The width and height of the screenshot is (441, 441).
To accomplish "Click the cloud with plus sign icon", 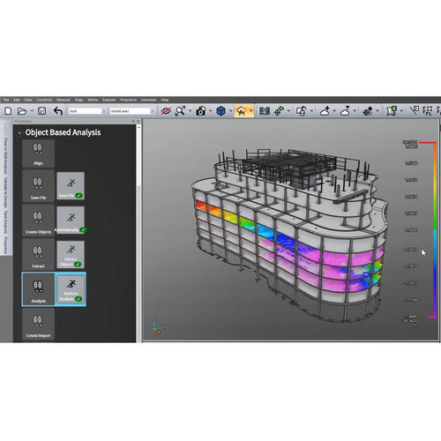I will point(325,111).
